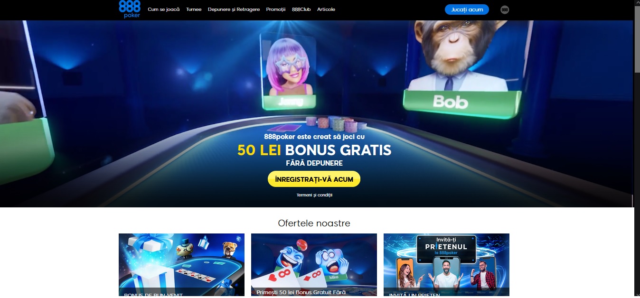Select the Promoții menu item
640x298 pixels.
click(x=276, y=9)
